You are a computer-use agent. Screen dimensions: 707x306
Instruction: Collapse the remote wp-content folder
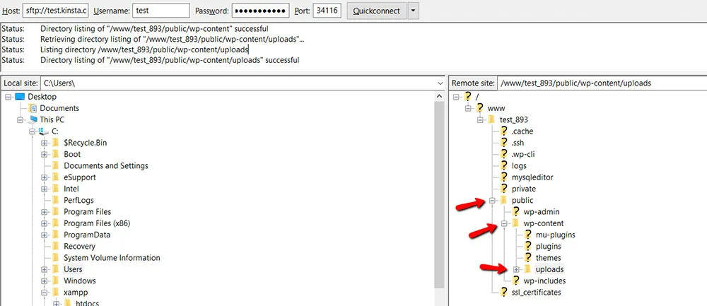click(504, 223)
